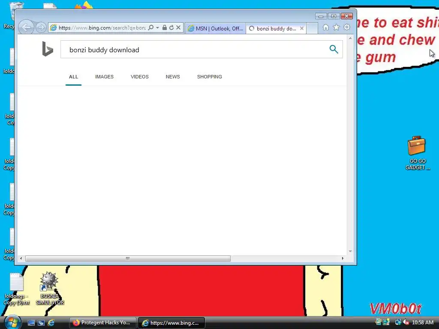Viewport: 439px width, 329px height.
Task: Click the forward navigation arrow
Action: tap(41, 27)
